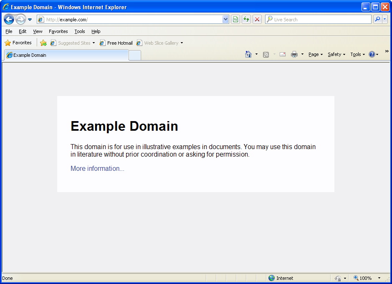Run search with magnifying glass button
The image size is (392, 284).
tap(377, 19)
